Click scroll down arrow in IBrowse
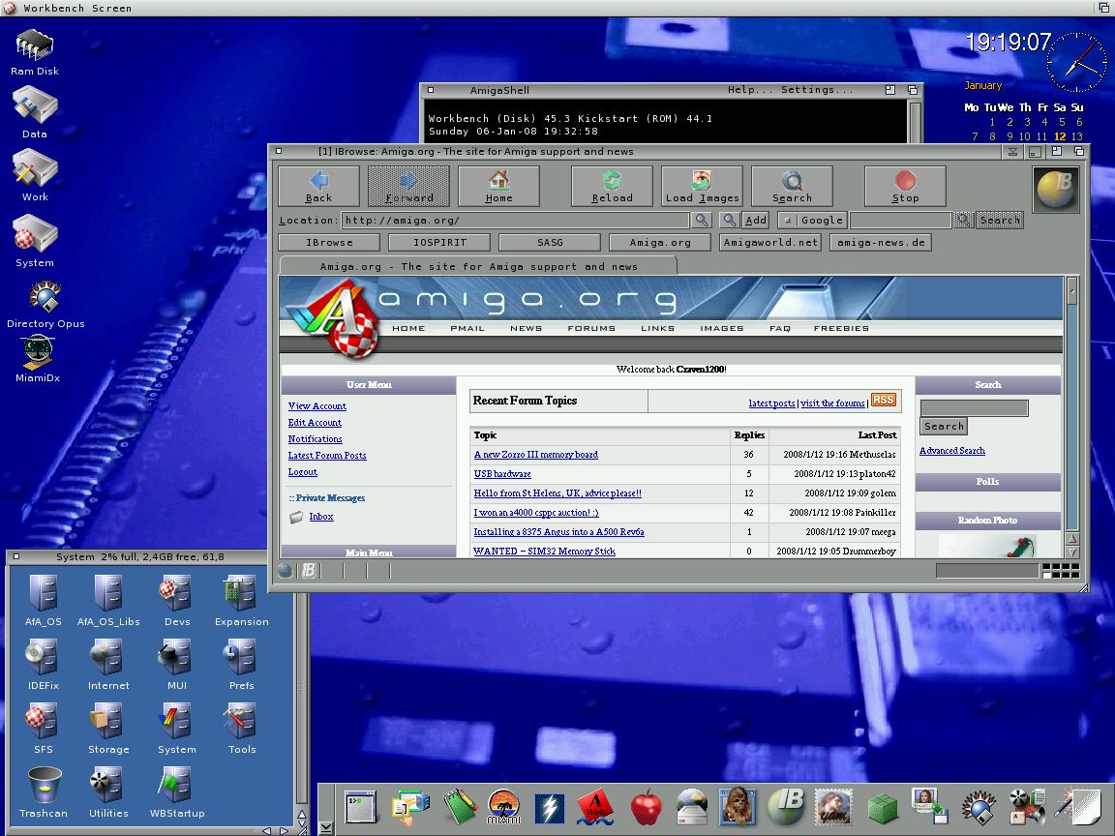Screen dimensions: 1115x836 1072,552
